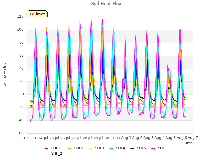
Task: Click the Aug 5 x-axis tick label
Action: 171,138
